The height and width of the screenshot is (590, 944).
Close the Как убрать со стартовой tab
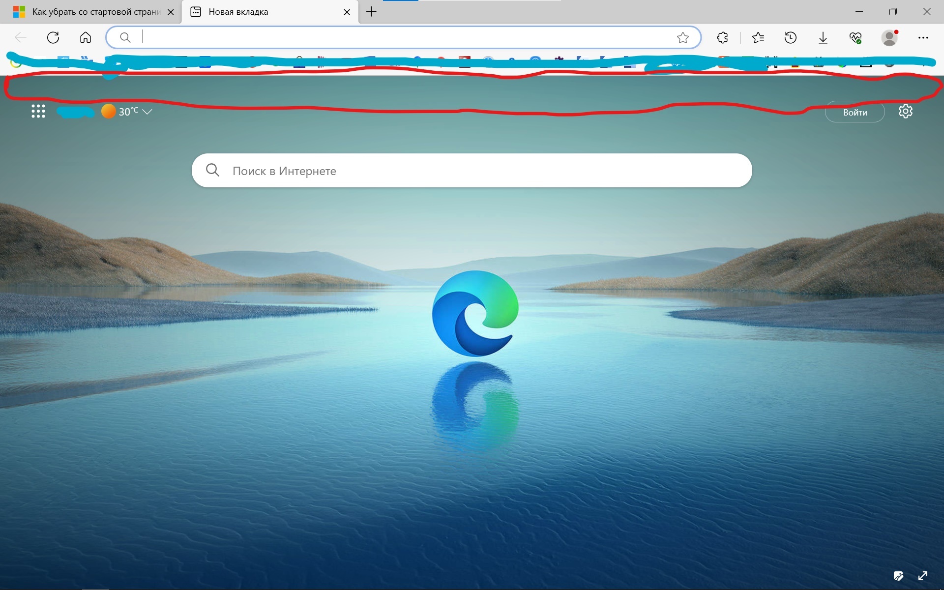[171, 12]
